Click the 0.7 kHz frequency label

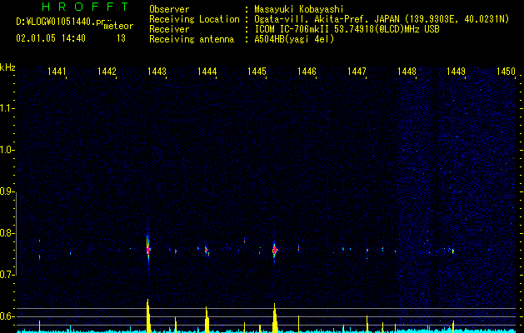[x=7, y=275]
